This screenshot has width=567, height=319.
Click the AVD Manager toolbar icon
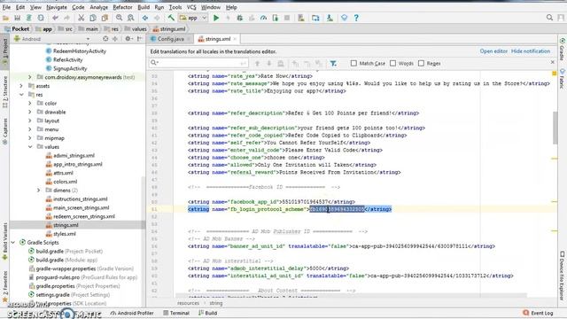click(301, 18)
